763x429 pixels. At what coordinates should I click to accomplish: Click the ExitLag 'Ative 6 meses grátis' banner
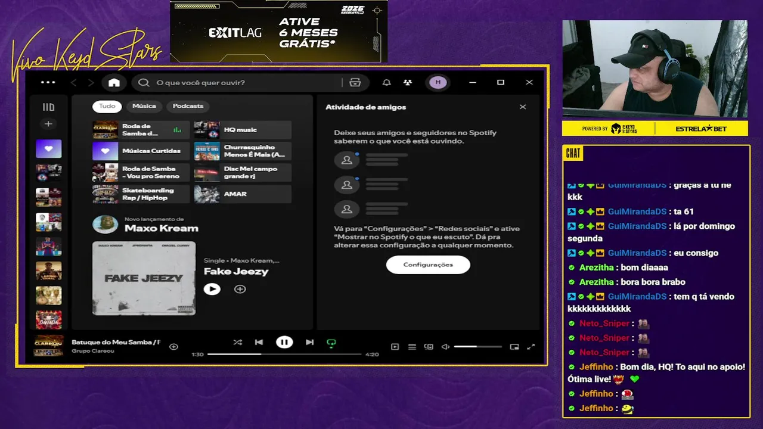click(x=279, y=31)
